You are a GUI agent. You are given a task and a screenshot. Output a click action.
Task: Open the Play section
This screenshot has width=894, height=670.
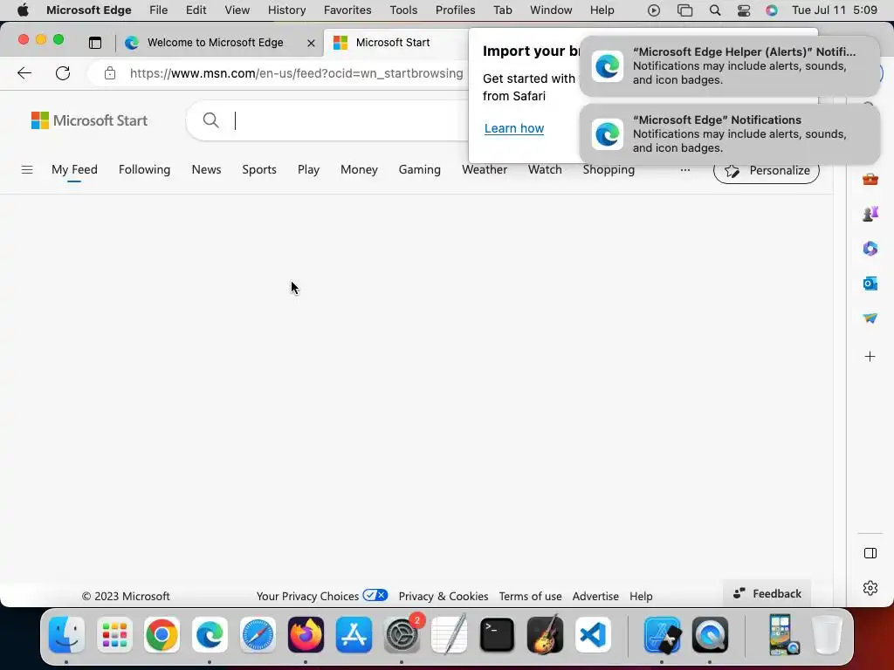(308, 170)
